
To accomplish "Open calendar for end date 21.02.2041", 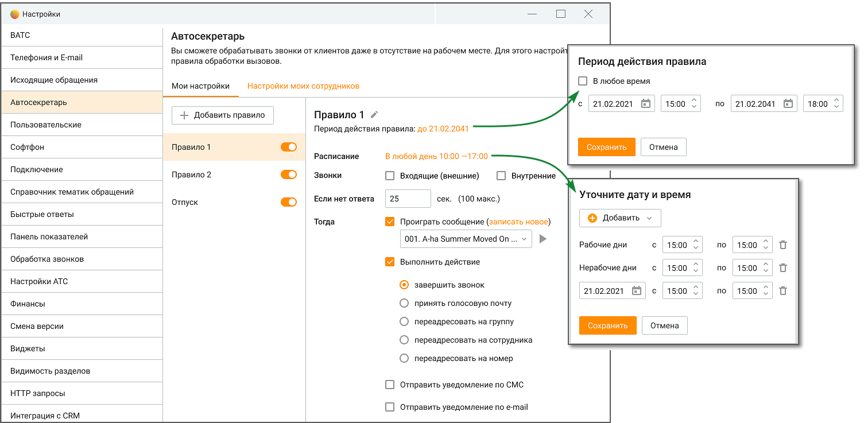I will click(x=788, y=104).
